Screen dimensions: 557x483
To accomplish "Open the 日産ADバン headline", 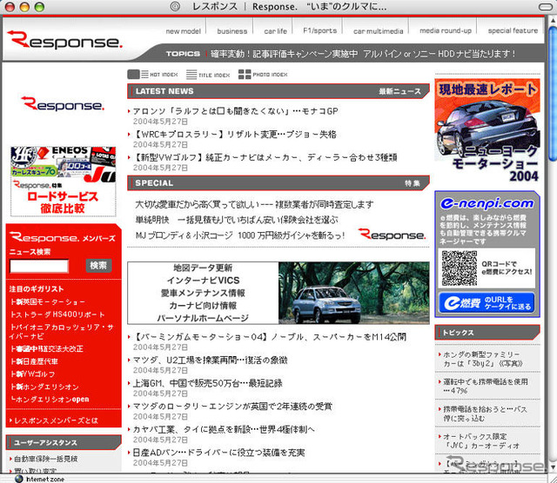I will coord(218,453).
